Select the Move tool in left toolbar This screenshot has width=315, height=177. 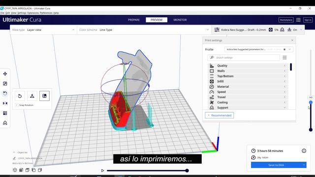5,74
